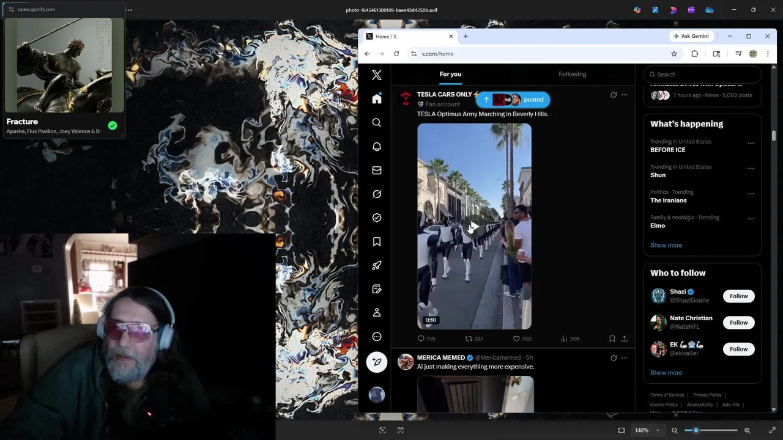Screen dimensions: 783x440
Task: View analytics of Tesla Optimus post
Action: [570, 339]
